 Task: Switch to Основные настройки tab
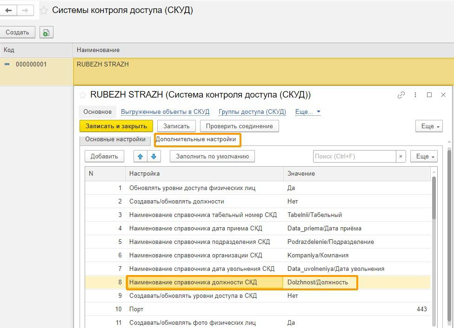pyautogui.click(x=115, y=139)
